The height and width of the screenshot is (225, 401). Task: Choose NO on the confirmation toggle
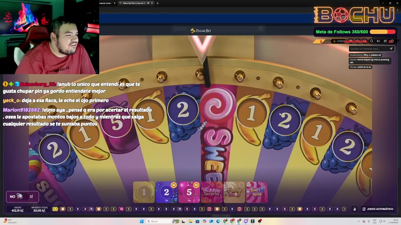point(13,197)
